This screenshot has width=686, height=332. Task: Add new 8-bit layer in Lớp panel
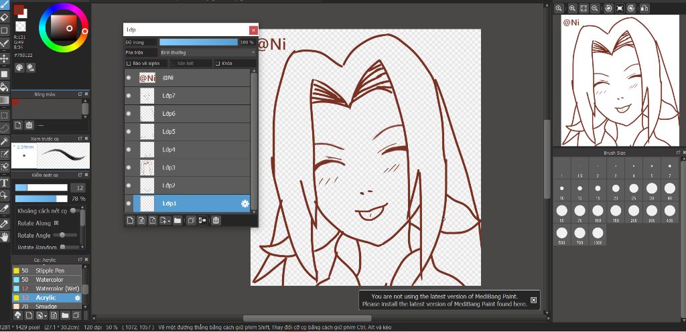(141, 221)
